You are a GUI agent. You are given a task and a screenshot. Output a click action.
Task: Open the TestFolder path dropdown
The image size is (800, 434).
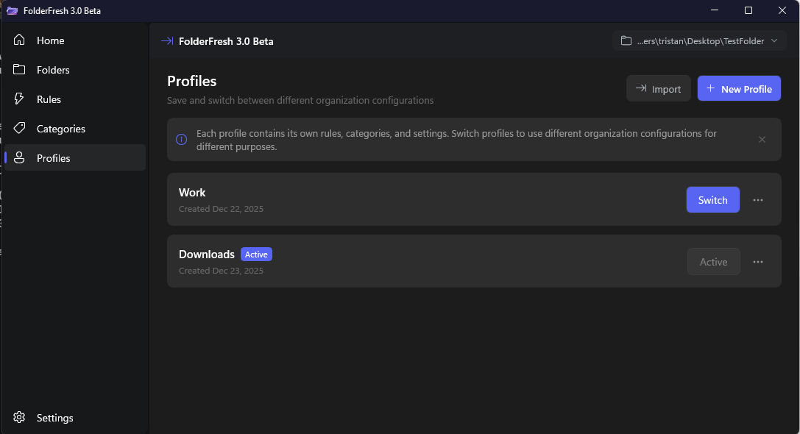[x=699, y=40]
